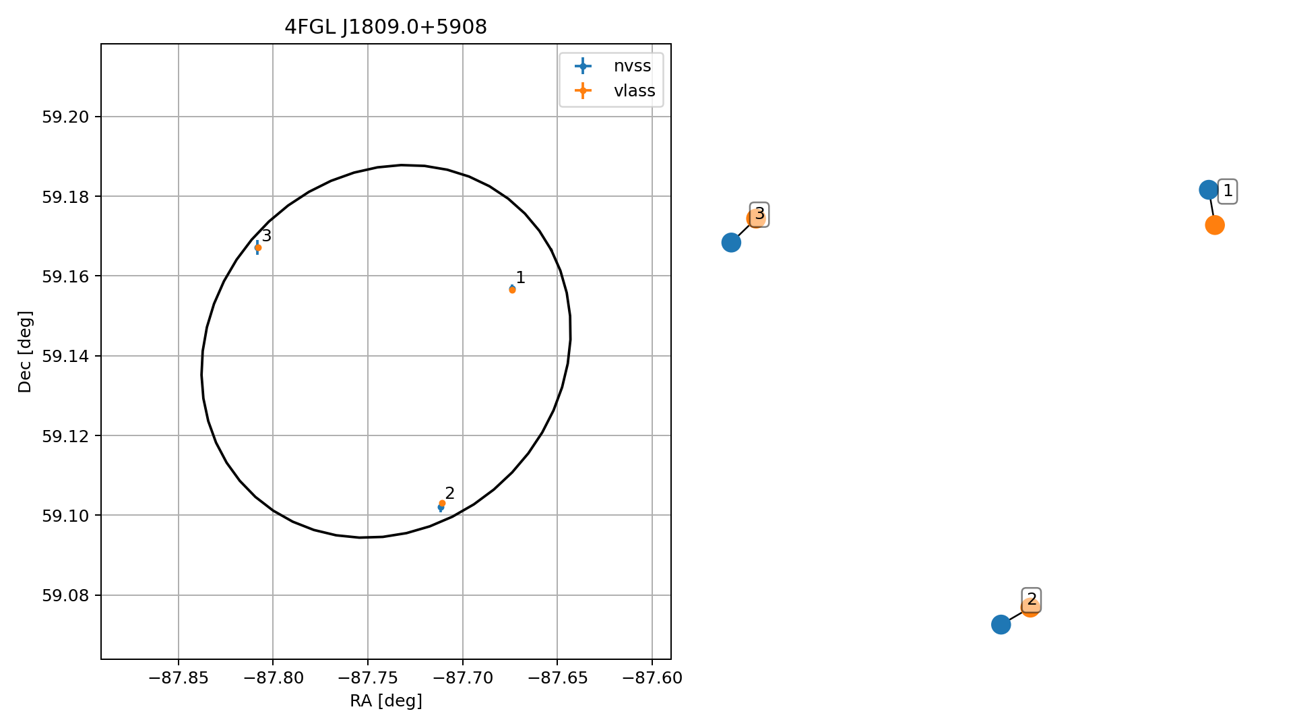Click the Dec [deg] axis label
Screen dimensions: 1293x728
click(25, 351)
